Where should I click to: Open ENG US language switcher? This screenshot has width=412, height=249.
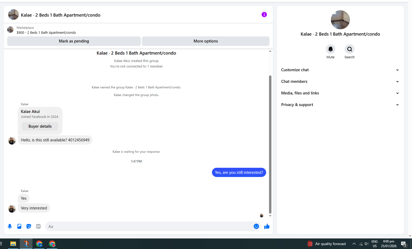click(374, 244)
